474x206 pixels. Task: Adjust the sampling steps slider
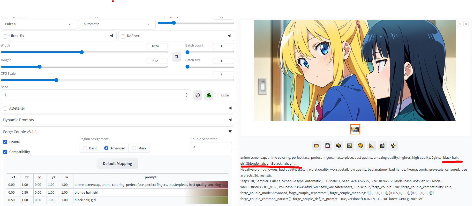coord(174,23)
